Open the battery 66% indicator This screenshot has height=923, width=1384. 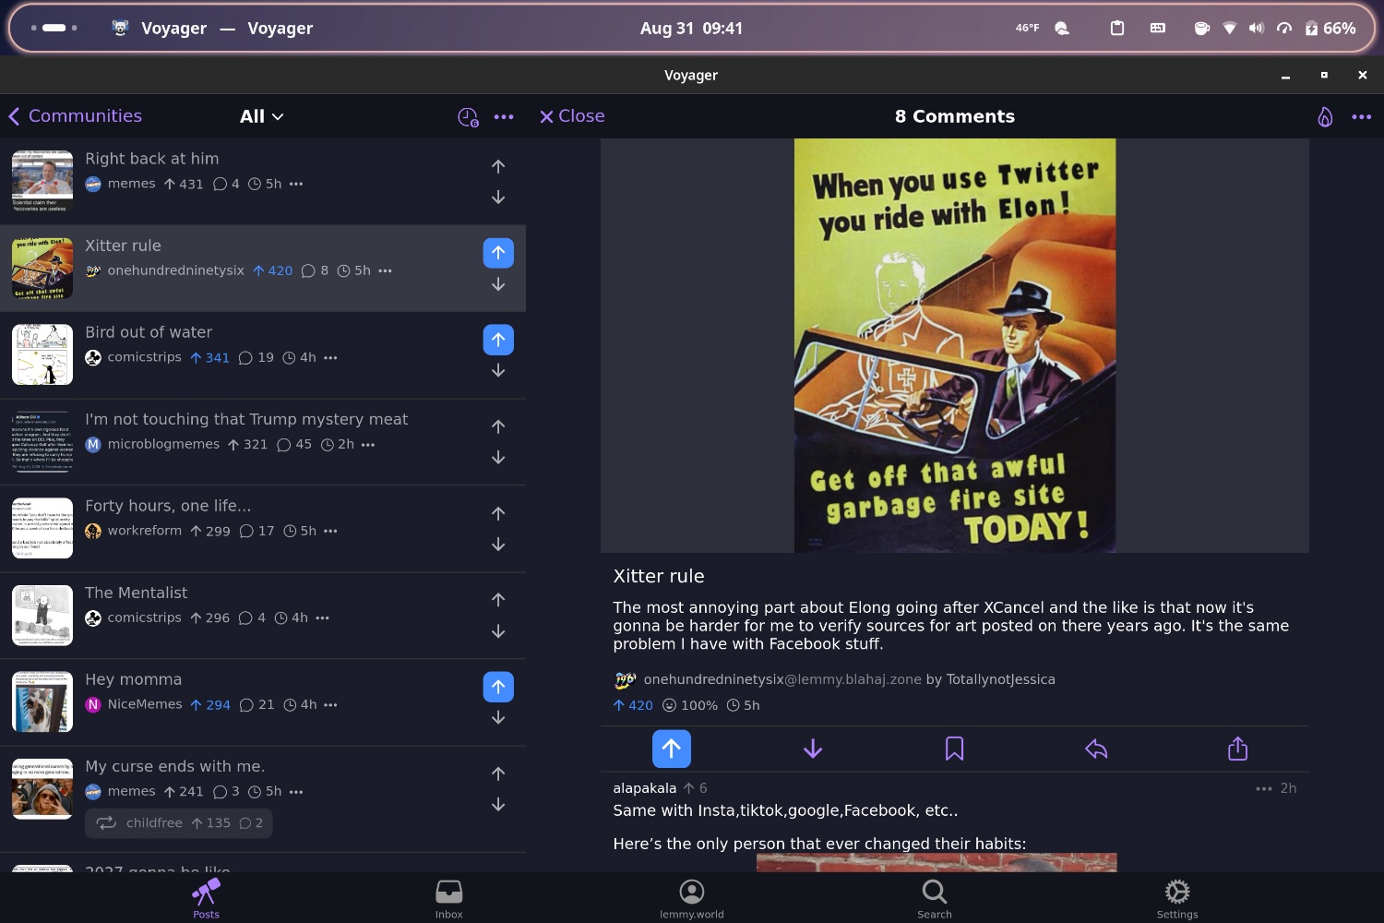pyautogui.click(x=1330, y=28)
